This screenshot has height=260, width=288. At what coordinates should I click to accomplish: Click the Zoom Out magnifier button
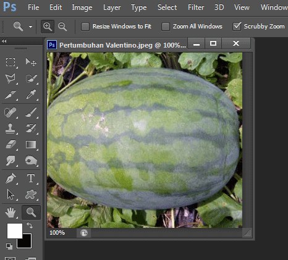click(x=62, y=27)
